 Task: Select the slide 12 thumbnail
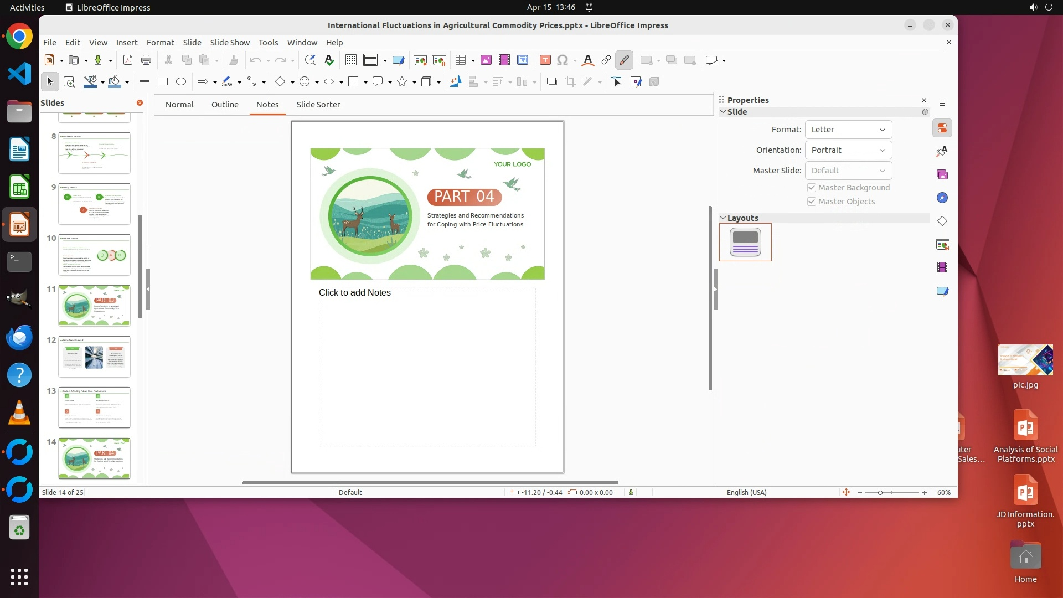point(94,357)
